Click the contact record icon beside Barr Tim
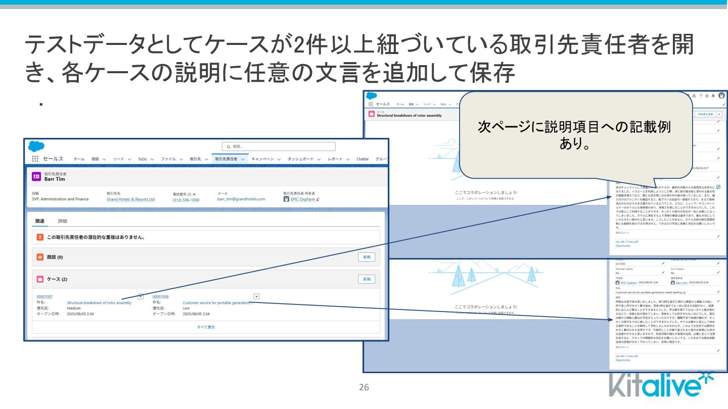 36,176
